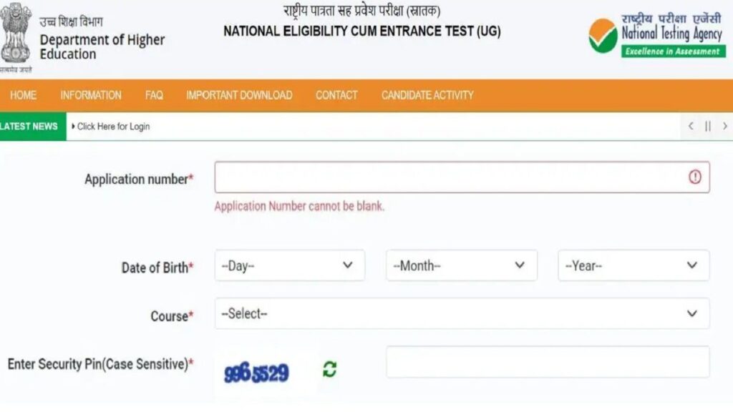Open the FAQ menu item

(x=154, y=95)
